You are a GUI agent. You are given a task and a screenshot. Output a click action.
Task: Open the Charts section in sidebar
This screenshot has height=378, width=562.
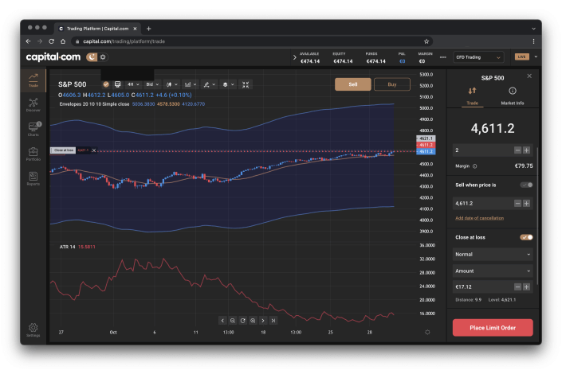(33, 129)
